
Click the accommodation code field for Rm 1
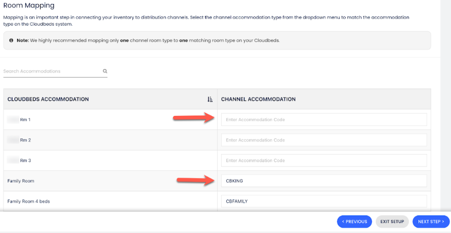[x=324, y=120]
